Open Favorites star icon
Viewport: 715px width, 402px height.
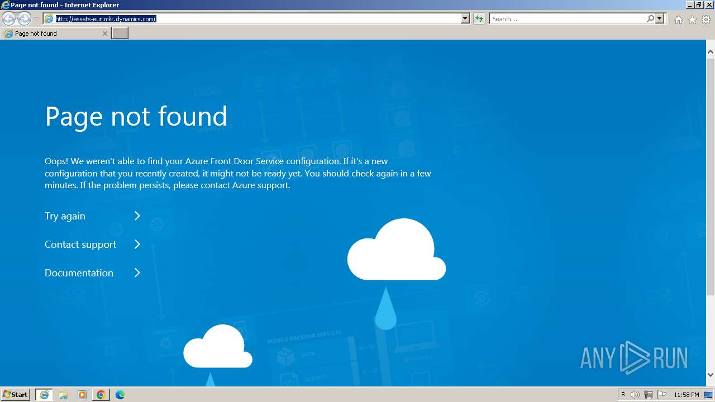pyautogui.click(x=692, y=20)
